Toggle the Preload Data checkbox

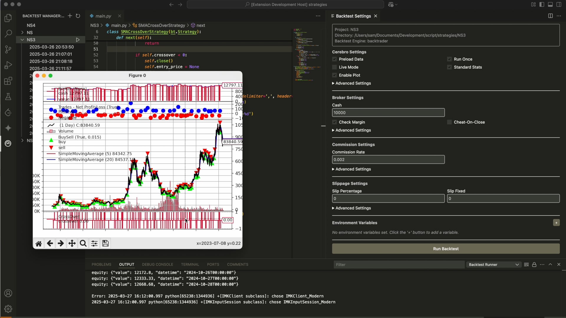334,59
